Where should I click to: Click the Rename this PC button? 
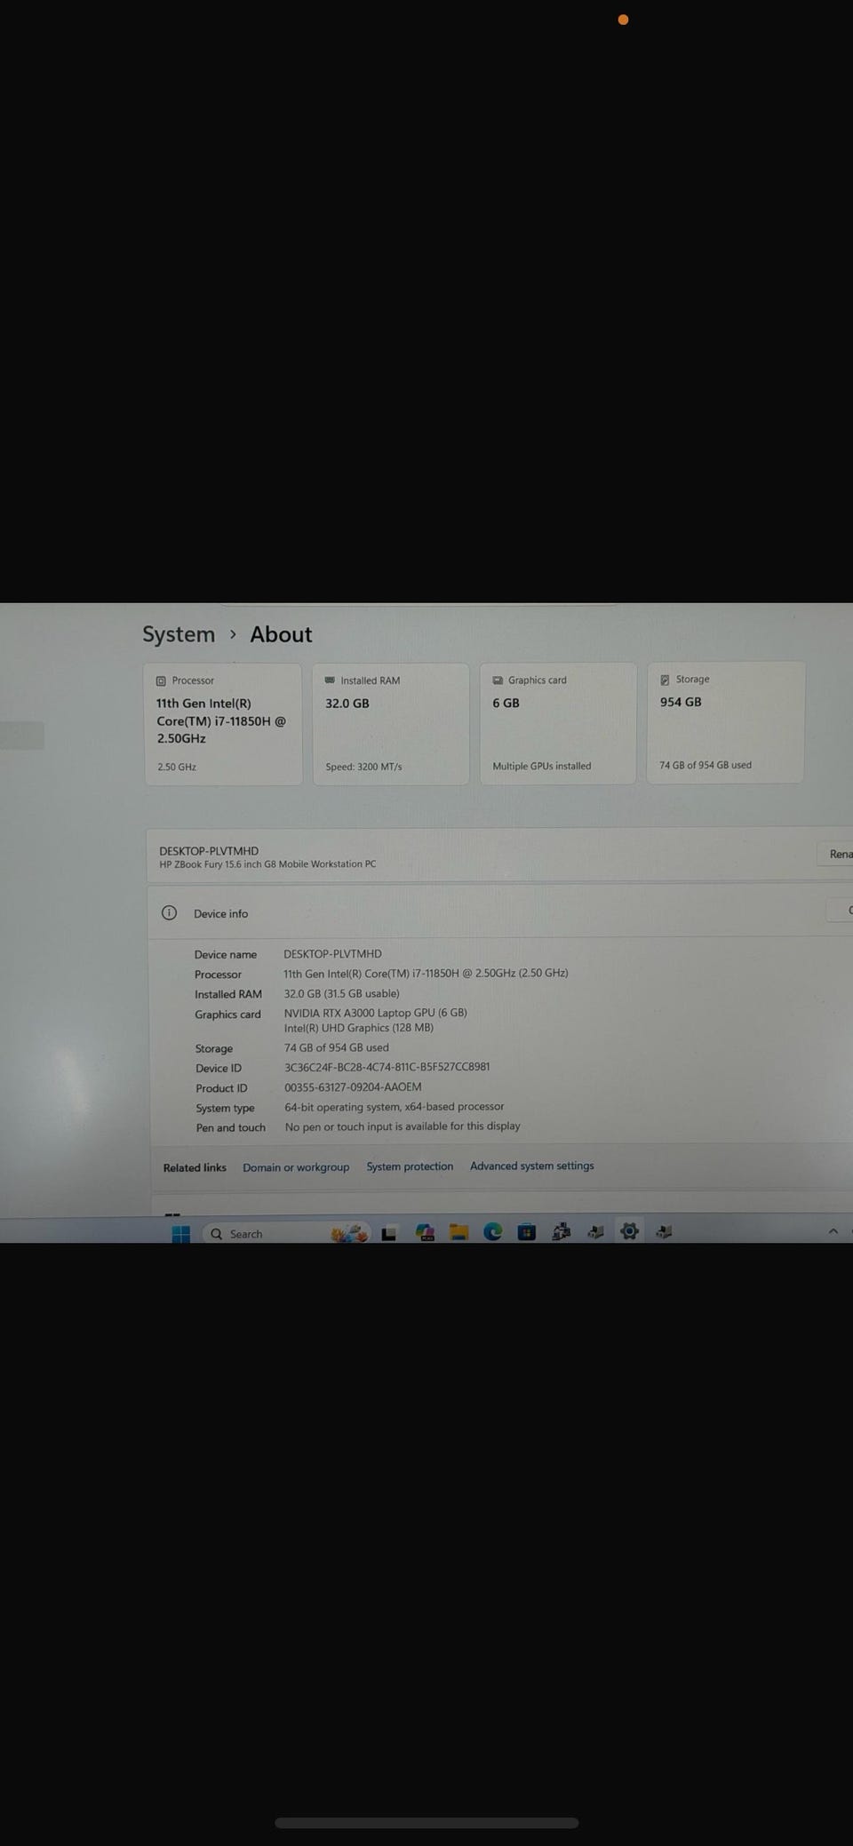[835, 854]
